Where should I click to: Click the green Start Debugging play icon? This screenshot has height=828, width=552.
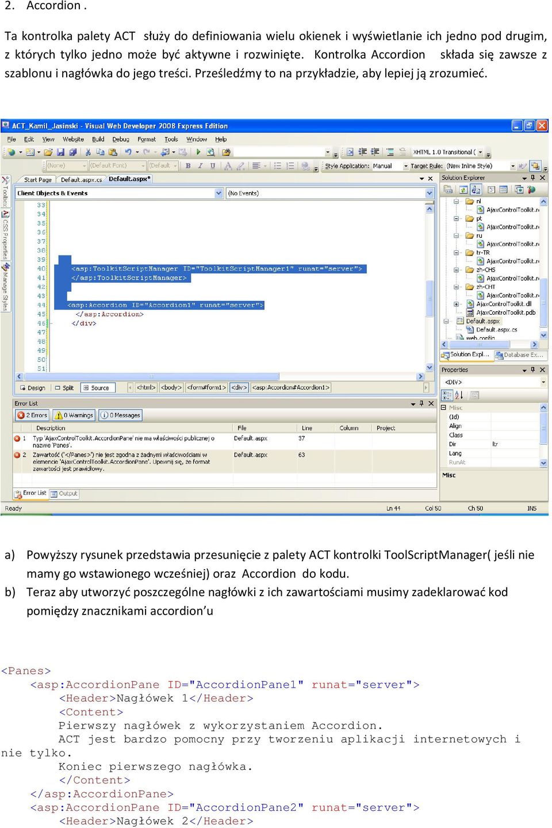click(198, 152)
